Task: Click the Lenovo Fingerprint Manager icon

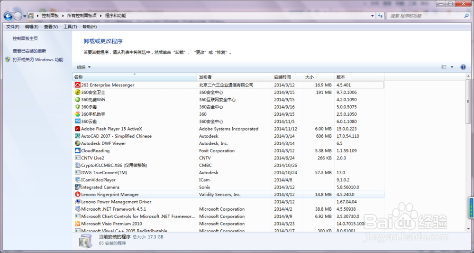Action: (x=77, y=194)
